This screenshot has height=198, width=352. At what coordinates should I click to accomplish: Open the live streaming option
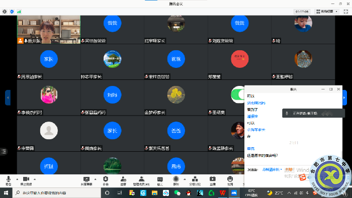(x=212, y=181)
